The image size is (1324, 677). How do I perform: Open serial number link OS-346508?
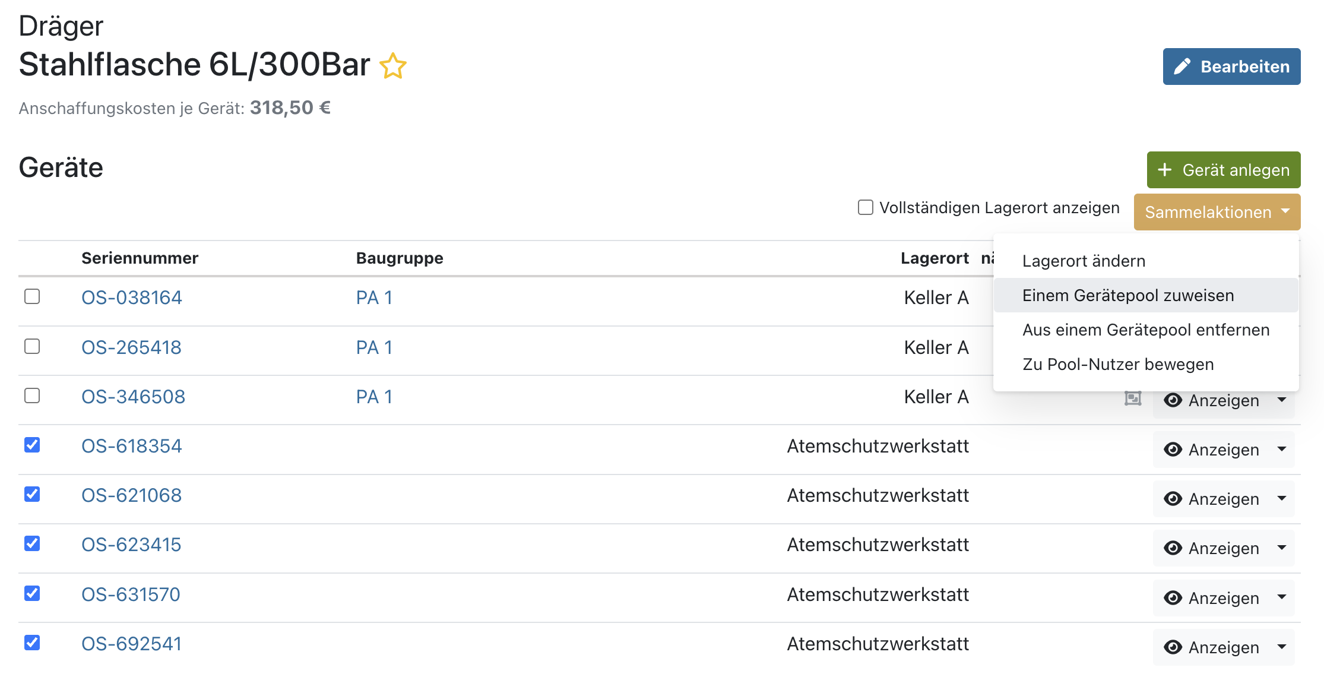(x=134, y=397)
